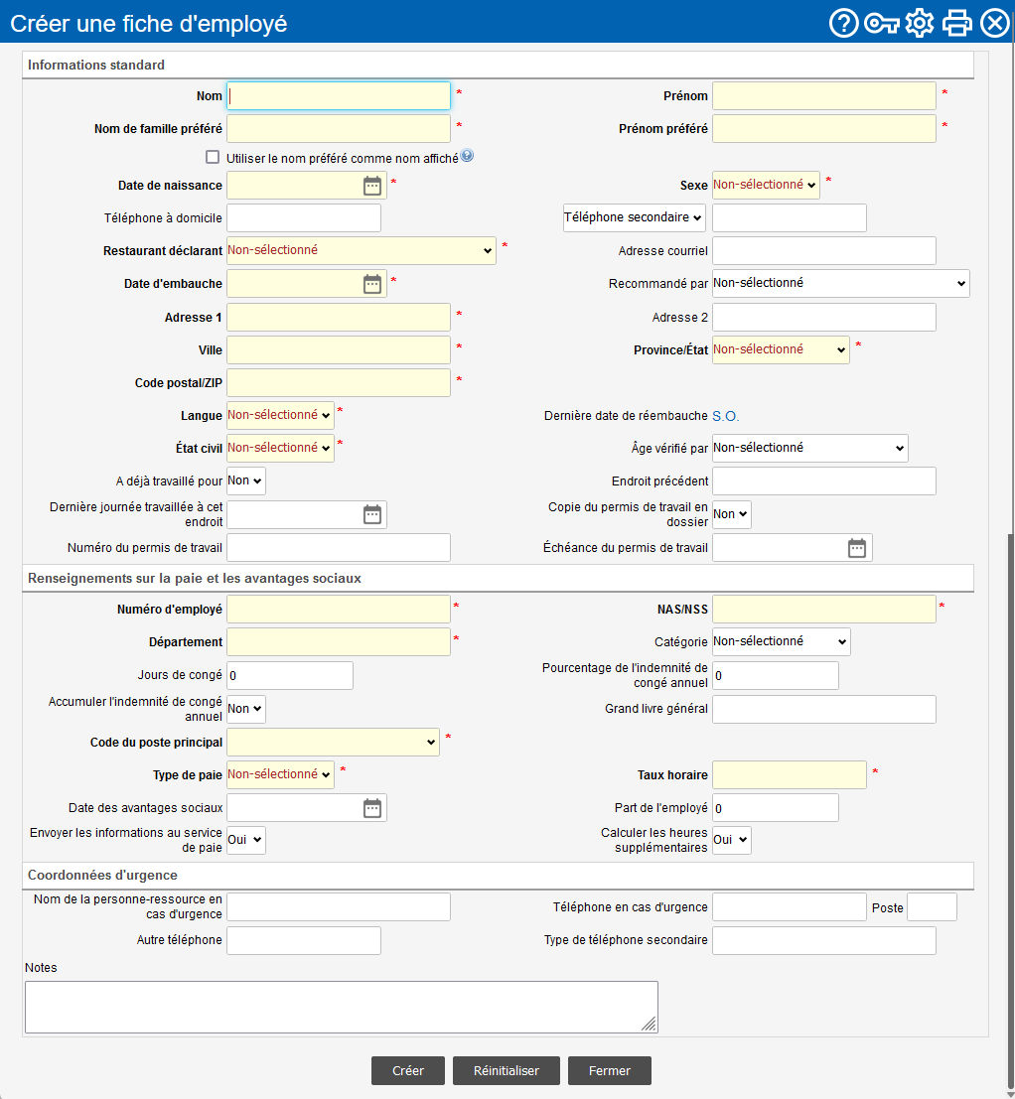Click the Pourcentage de l'indemnité de congé field
Viewport: 1015px width, 1099px height.
tap(776, 676)
